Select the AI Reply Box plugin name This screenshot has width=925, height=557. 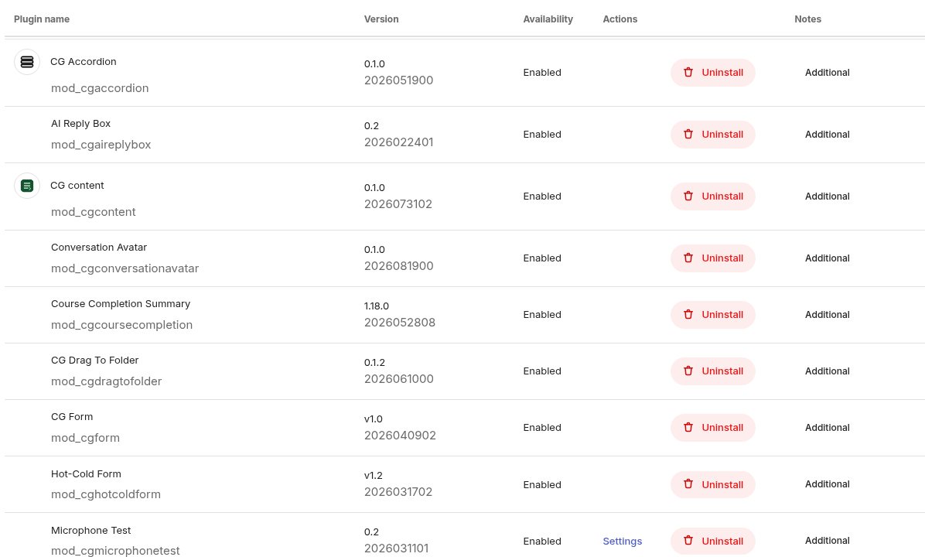pos(80,123)
